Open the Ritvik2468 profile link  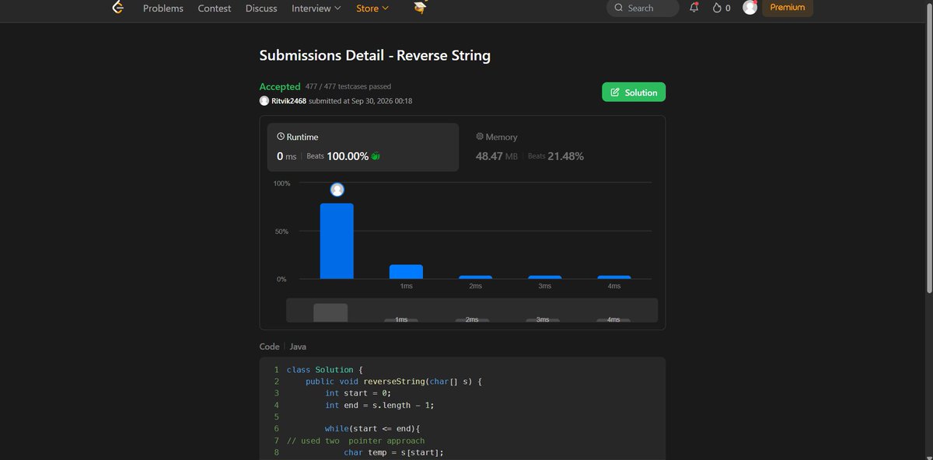pyautogui.click(x=288, y=101)
